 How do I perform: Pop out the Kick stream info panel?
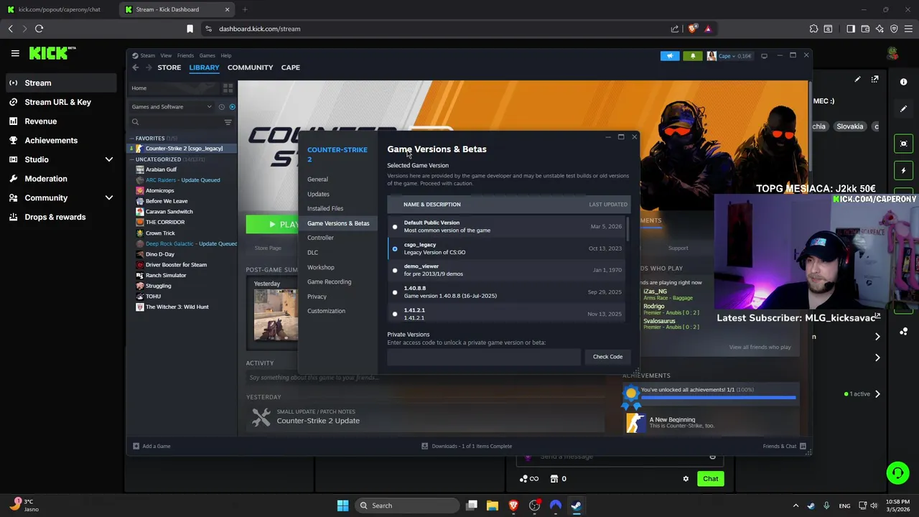874,80
